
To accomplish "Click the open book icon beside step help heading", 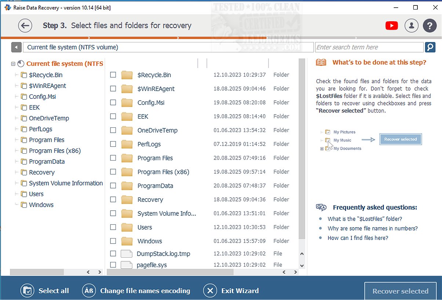I will pyautogui.click(x=321, y=63).
